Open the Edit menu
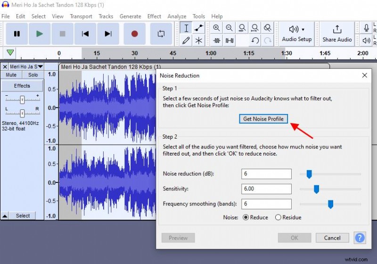This screenshot has height=264, width=377. [x=20, y=16]
